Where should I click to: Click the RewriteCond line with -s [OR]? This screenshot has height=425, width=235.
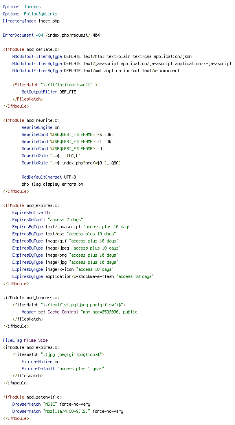coord(68,134)
